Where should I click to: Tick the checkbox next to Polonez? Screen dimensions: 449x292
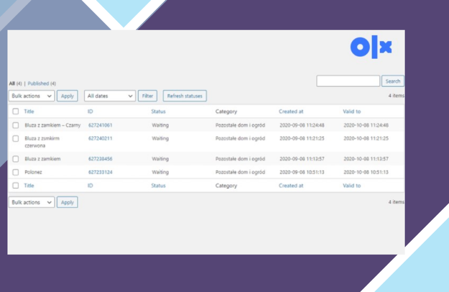coord(16,172)
